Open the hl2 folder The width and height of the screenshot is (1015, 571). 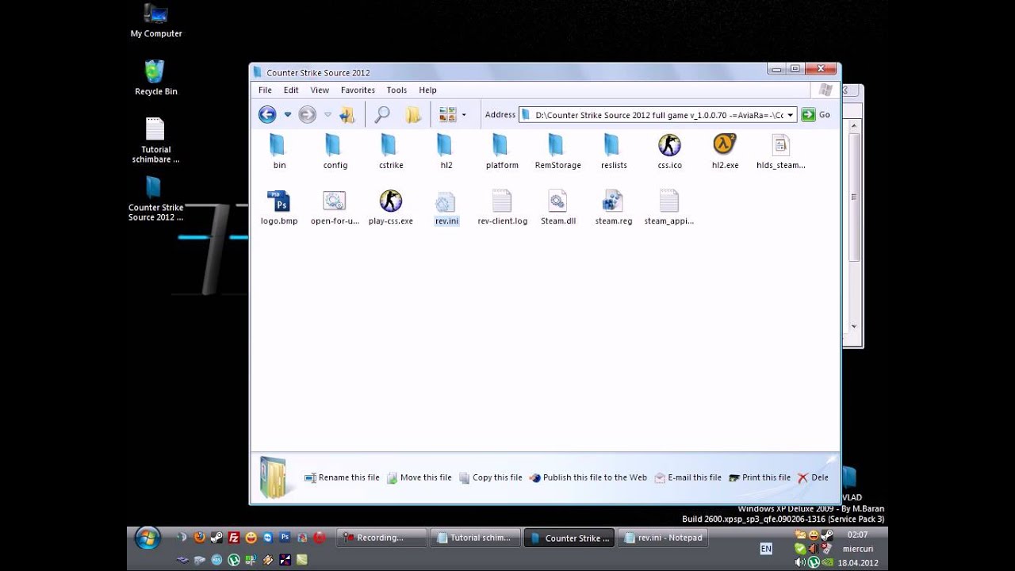coord(446,151)
